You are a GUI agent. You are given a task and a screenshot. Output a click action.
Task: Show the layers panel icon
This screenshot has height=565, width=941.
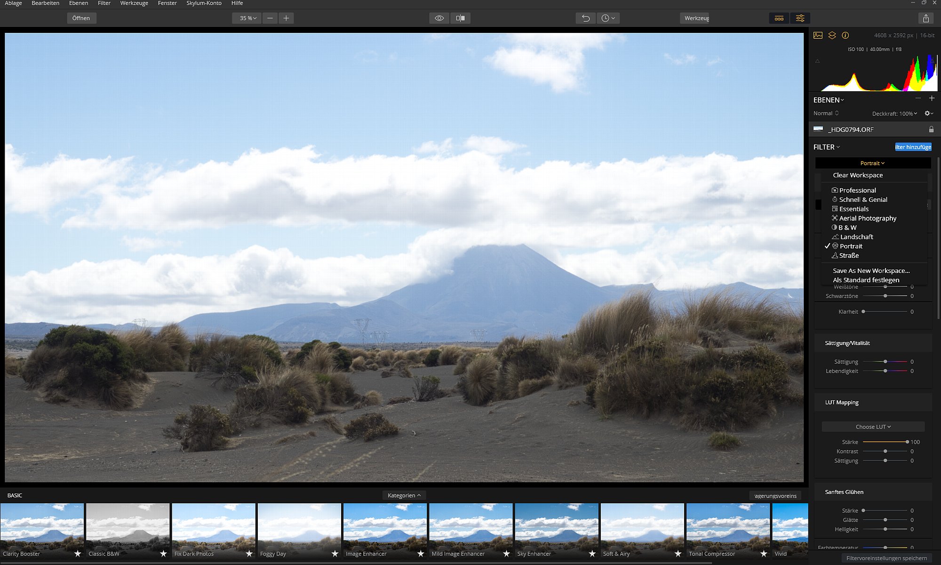(x=832, y=35)
